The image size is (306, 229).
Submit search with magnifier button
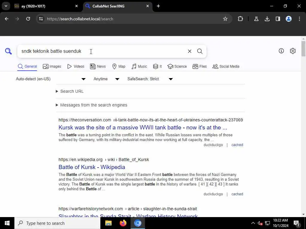[200, 51]
